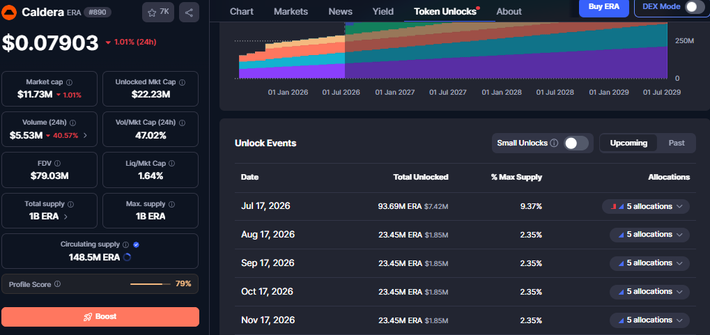Image resolution: width=710 pixels, height=335 pixels.
Task: Click the circulating supply progress ring icon
Action: point(127,258)
